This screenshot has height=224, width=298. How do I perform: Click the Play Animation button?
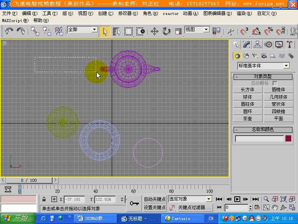pos(237,199)
